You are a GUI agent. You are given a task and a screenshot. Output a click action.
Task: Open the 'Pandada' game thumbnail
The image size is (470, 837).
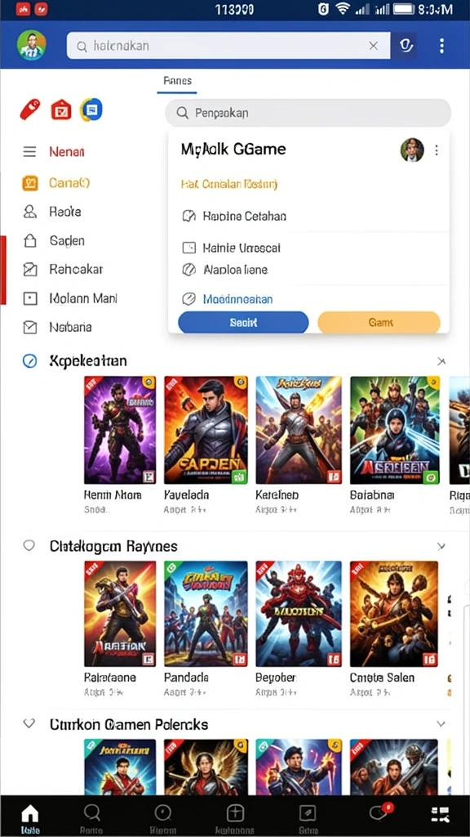tap(206, 614)
